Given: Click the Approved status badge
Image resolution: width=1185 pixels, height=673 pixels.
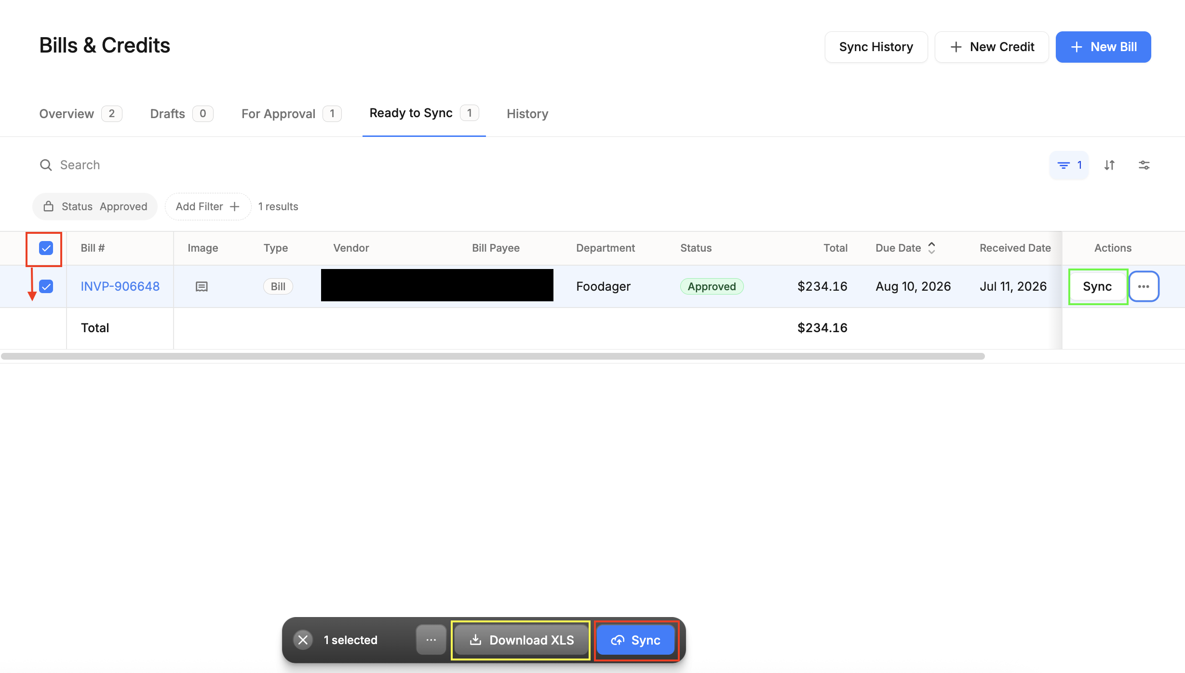Looking at the screenshot, I should (x=712, y=286).
